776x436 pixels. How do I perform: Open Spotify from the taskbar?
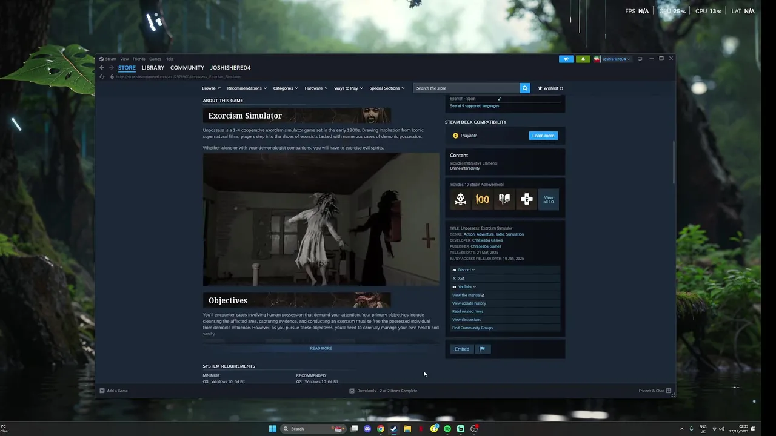(447, 429)
